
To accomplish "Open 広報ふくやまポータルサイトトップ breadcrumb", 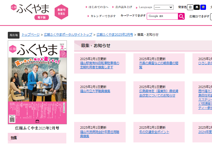I will pos(68,34).
